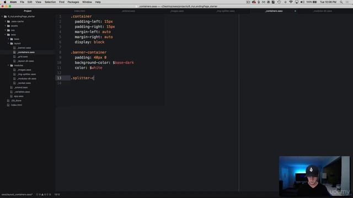Open _layout-dir.sass in the tree

click(25, 61)
